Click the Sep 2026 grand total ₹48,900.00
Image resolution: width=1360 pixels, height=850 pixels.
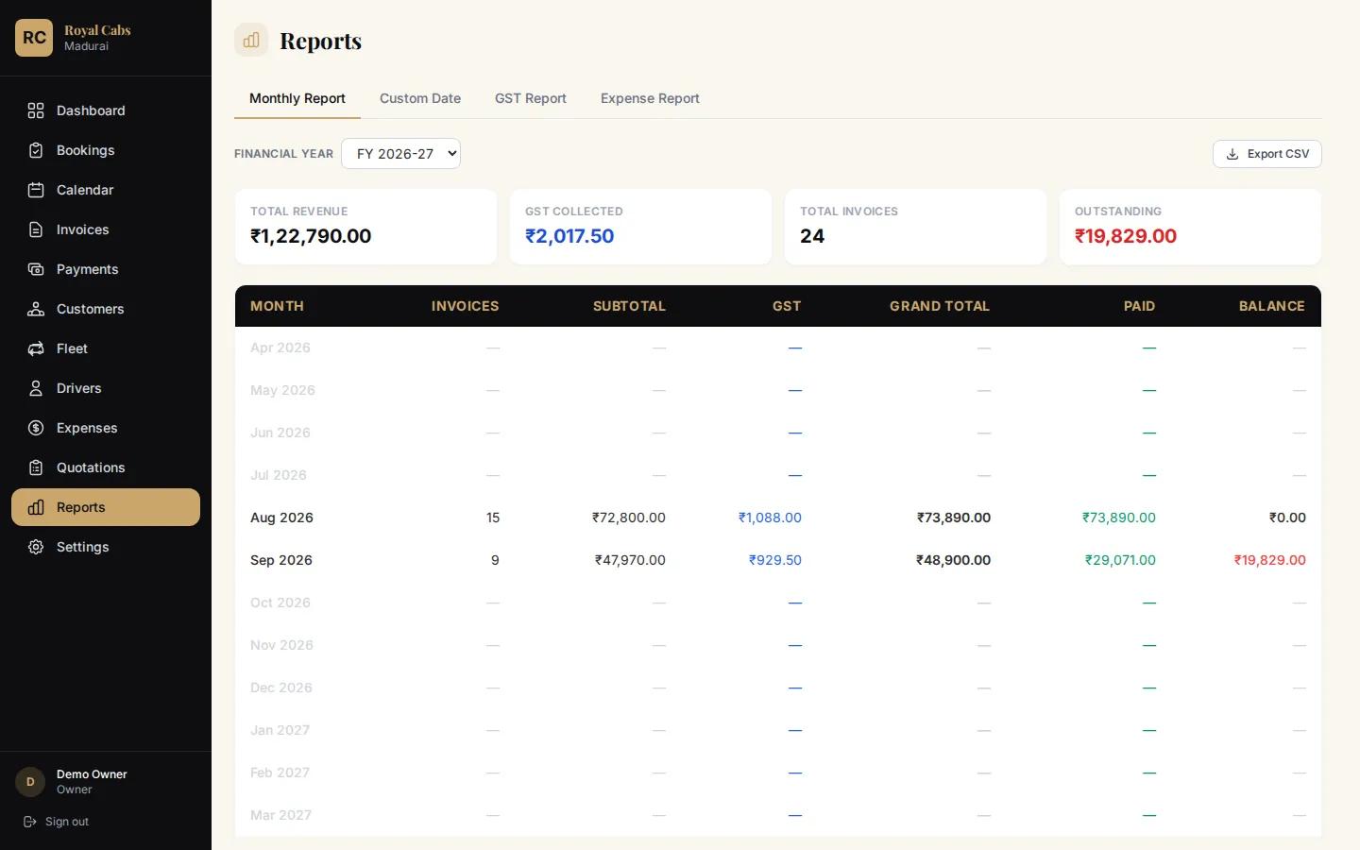coord(953,560)
